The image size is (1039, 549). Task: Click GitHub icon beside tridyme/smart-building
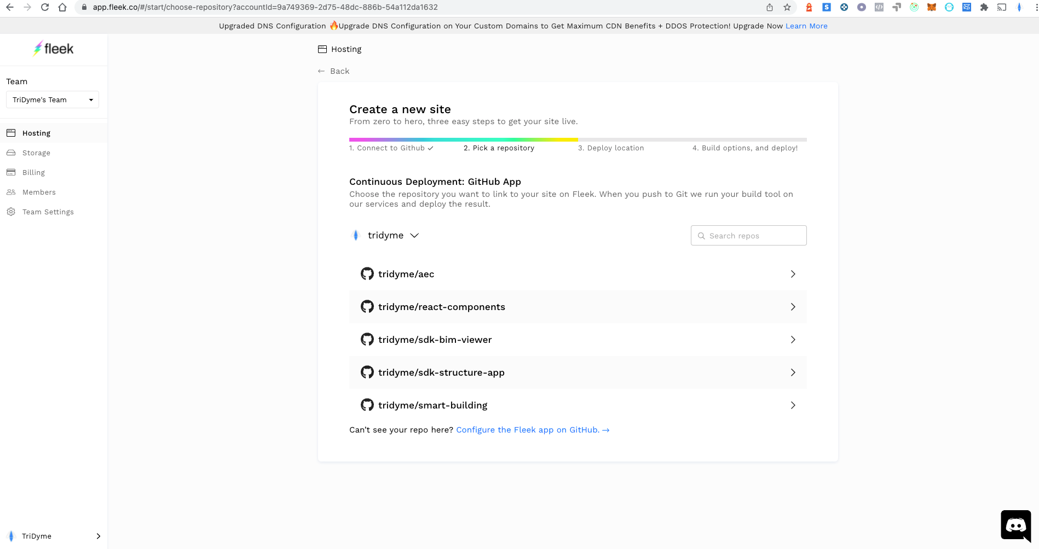(x=367, y=405)
